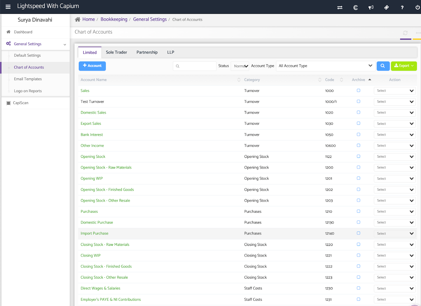Switch to the Partnership tab

147,52
